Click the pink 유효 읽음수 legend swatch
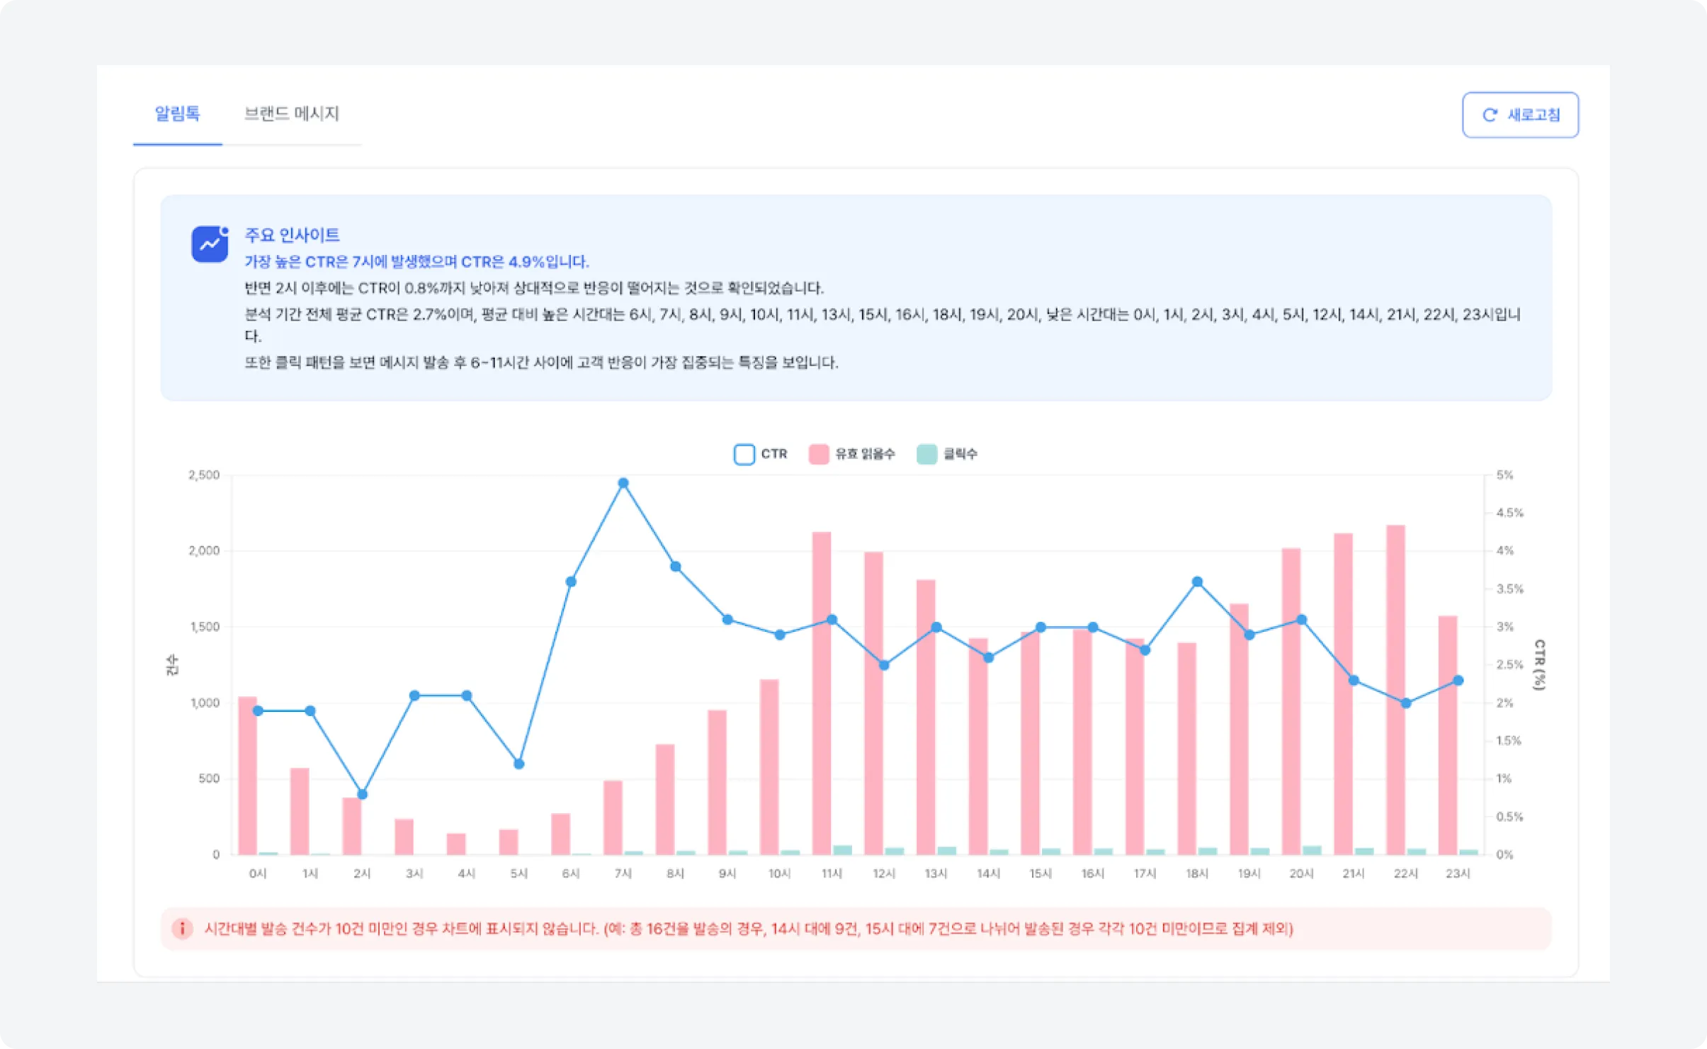The image size is (1707, 1049). click(818, 454)
